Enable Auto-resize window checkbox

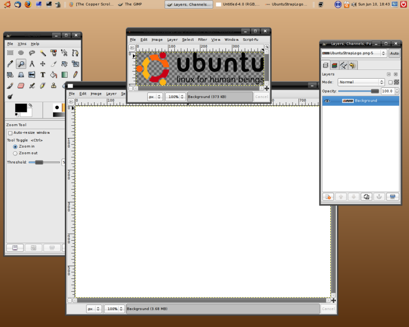[x=10, y=133]
